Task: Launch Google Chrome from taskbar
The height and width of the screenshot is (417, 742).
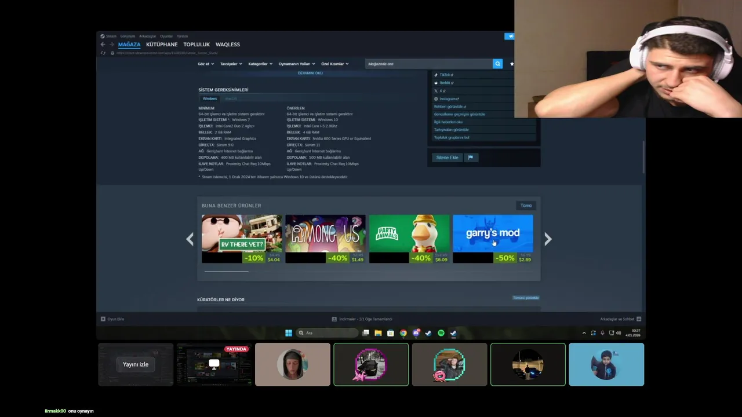Action: click(x=403, y=333)
